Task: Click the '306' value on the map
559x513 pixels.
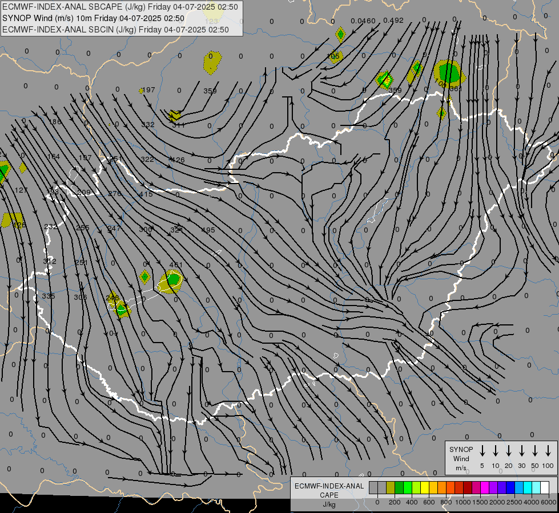Action: tap(81, 297)
